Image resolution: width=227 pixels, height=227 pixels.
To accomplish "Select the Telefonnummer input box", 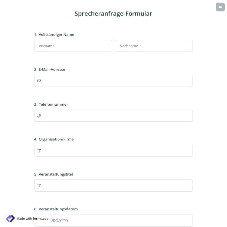I will 117,116.
